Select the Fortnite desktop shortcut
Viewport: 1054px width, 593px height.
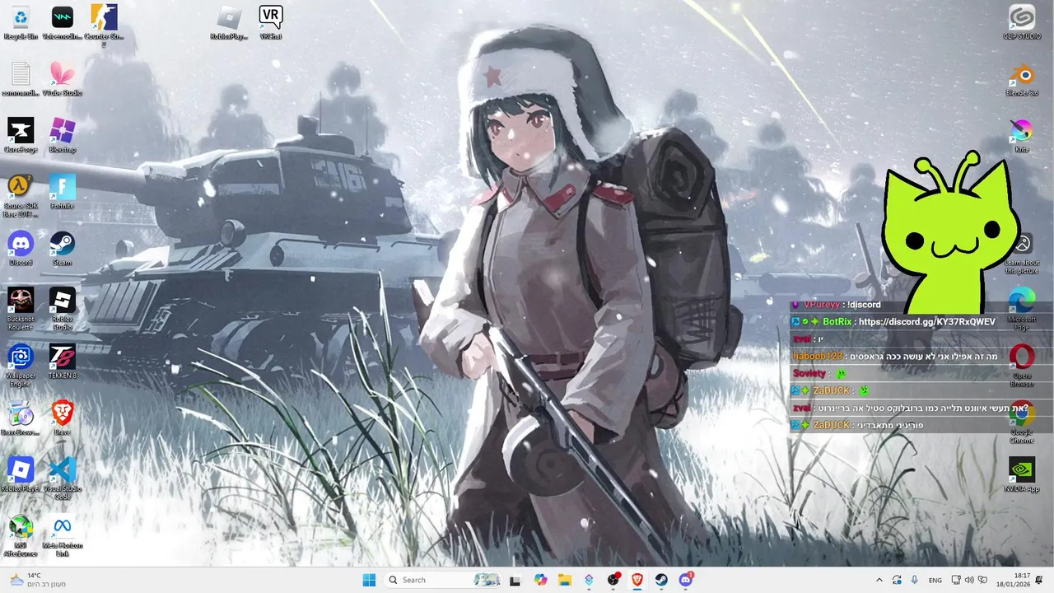pos(62,193)
